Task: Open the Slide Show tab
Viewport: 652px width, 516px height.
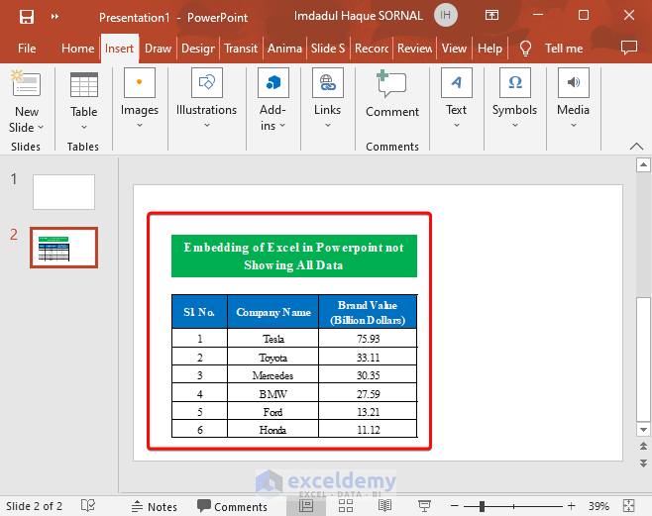Action: [x=328, y=49]
